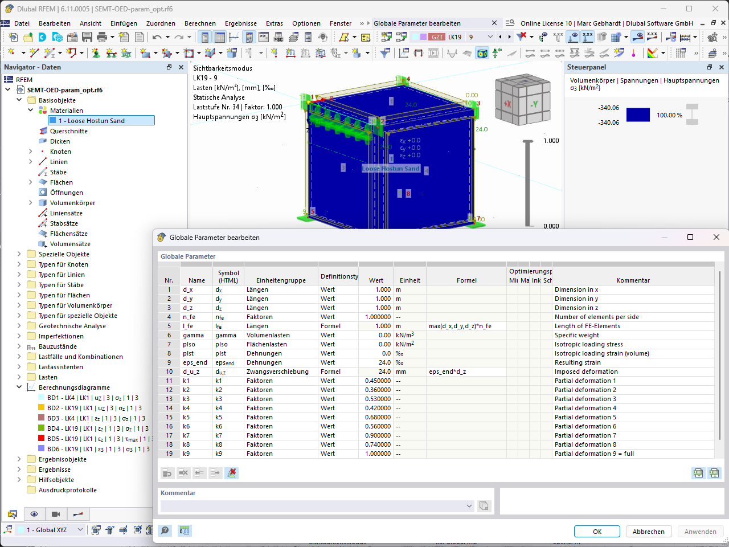Open the console script window icon
729x547 pixels.
(264, 37)
